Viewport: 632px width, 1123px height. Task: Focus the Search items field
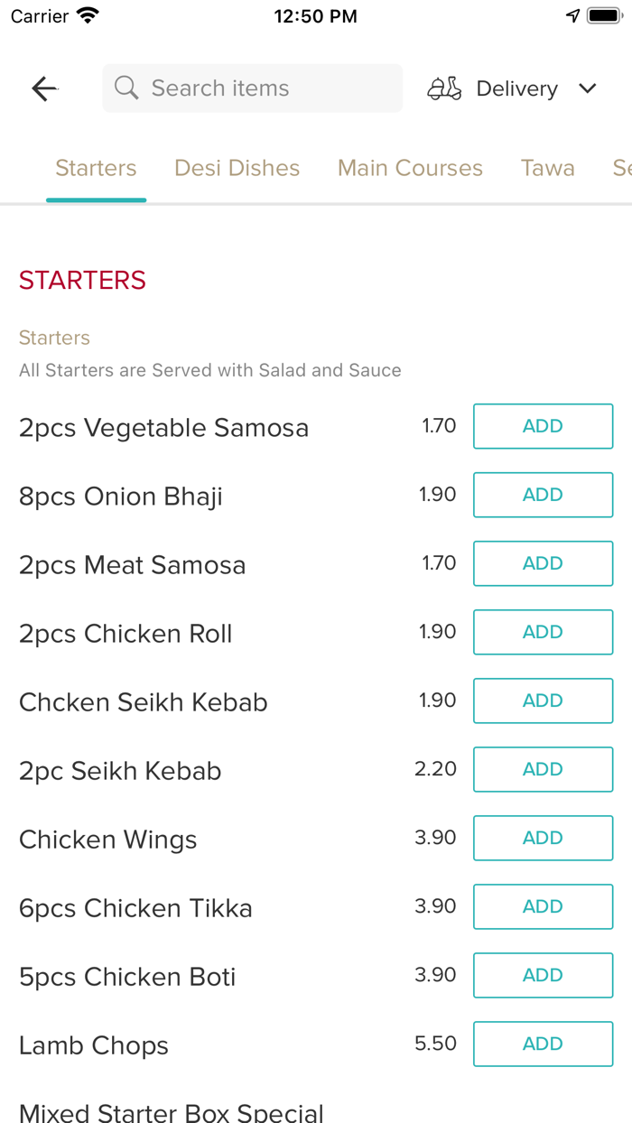tap(262, 88)
